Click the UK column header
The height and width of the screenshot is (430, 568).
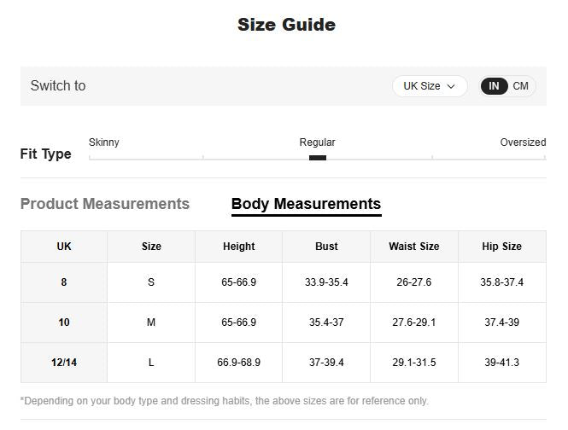64,247
